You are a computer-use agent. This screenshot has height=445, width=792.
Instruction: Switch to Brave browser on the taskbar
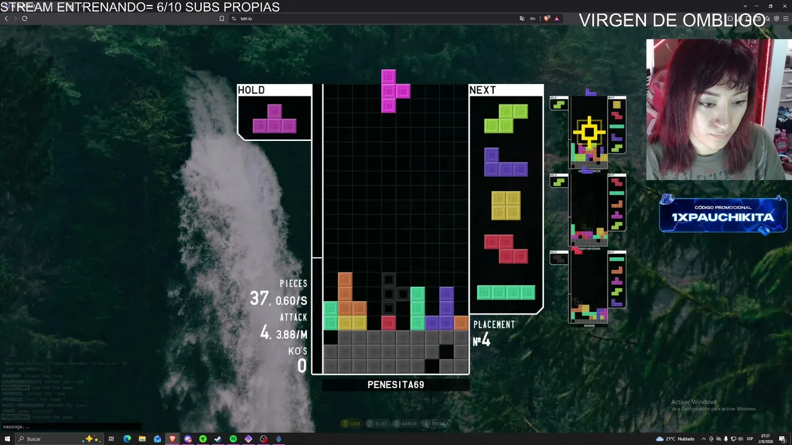point(173,439)
